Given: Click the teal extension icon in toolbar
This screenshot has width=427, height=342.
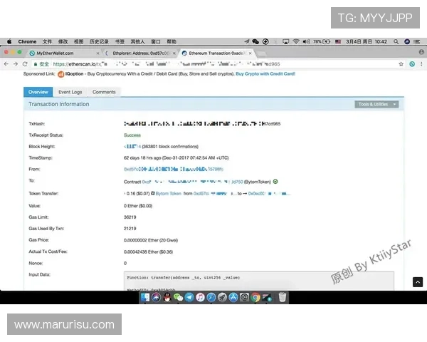Looking at the screenshot, I should click(x=412, y=64).
